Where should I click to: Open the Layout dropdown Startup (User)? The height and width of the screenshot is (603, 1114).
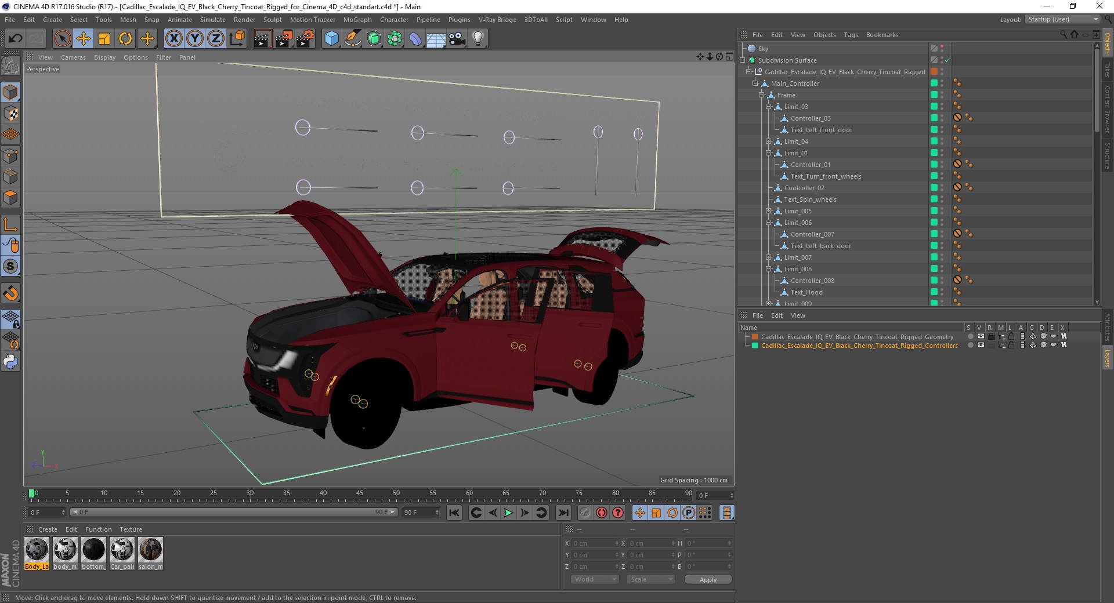(1062, 19)
